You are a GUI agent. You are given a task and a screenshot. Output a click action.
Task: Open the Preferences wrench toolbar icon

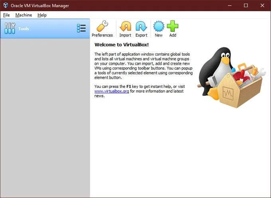tap(102, 26)
